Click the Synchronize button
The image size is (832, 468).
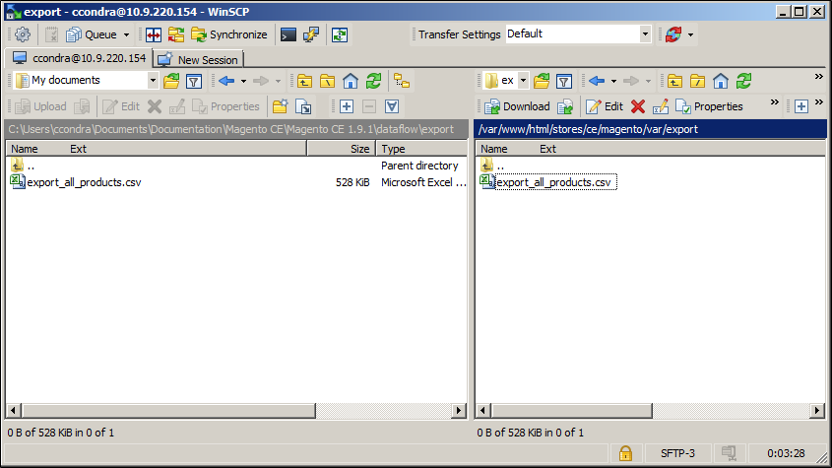coord(229,34)
